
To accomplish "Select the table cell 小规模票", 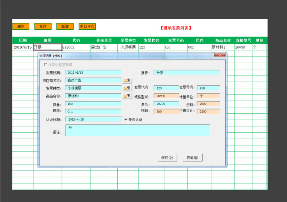I will point(128,47).
